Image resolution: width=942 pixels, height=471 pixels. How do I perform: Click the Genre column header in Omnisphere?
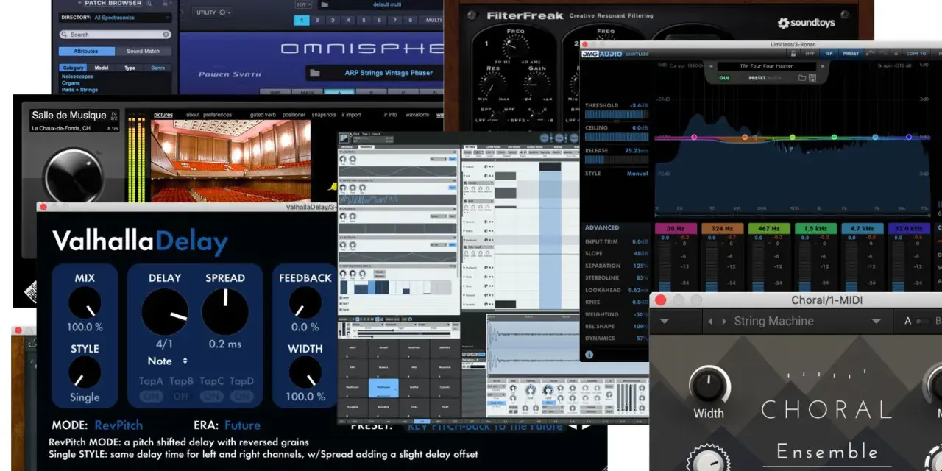[157, 68]
